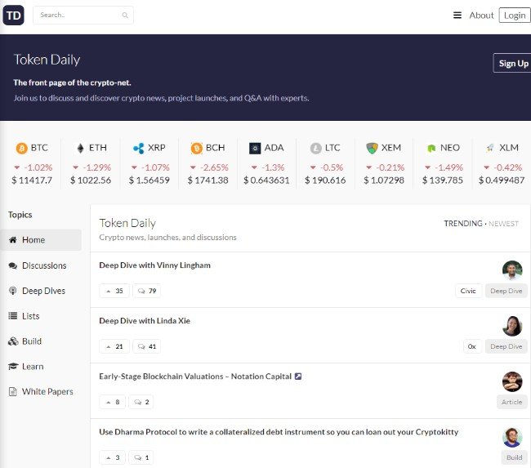Click the TD logo icon
This screenshot has height=468, width=531.
coord(14,15)
